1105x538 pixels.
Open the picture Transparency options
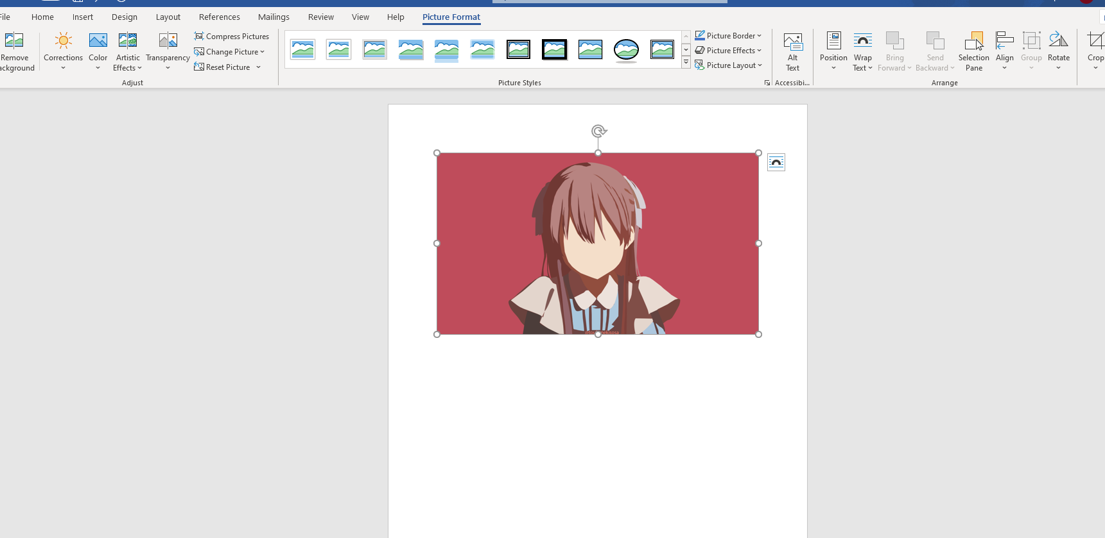click(168, 51)
